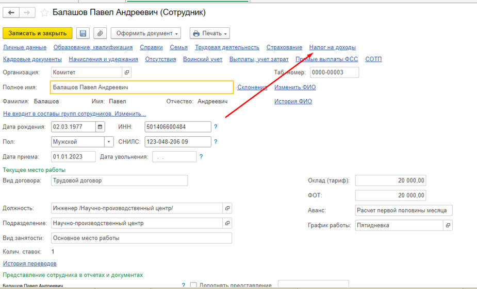
Task: Click the floppy disk save icon
Action: point(83,33)
